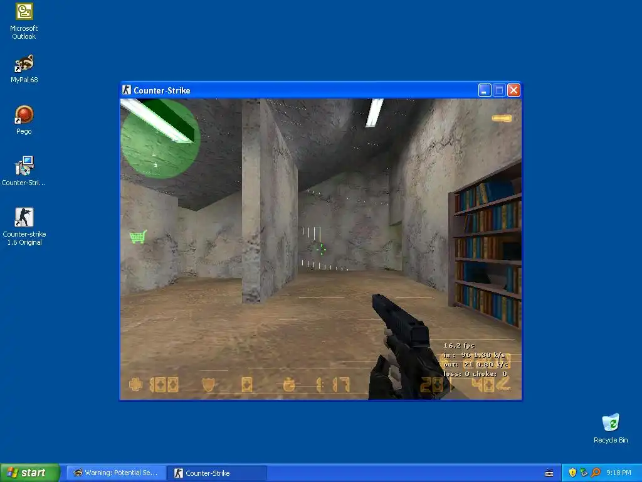The image size is (642, 482).
Task: Minimize the Counter-Strike window
Action: click(485, 90)
